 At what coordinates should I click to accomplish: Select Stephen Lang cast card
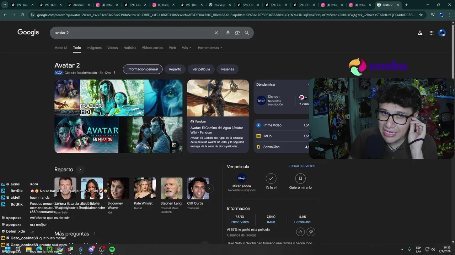point(171,196)
